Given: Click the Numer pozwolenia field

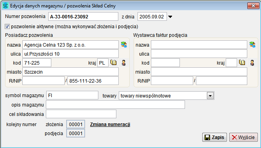Looking at the screenshot, I should pos(83,16).
